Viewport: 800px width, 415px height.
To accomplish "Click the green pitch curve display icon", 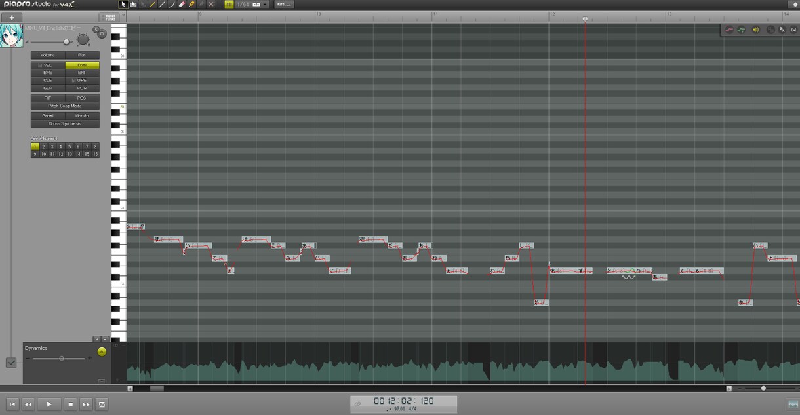I will 742,30.
